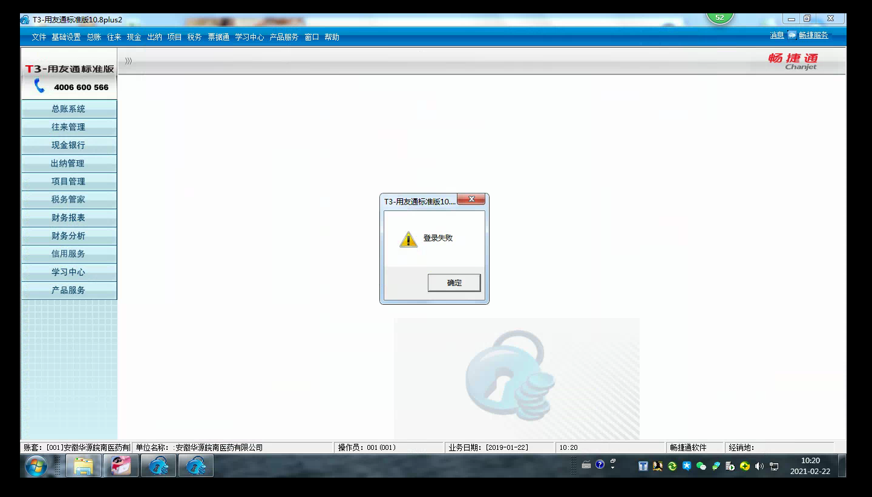
Task: Open the Windows Start menu
Action: pos(36,466)
